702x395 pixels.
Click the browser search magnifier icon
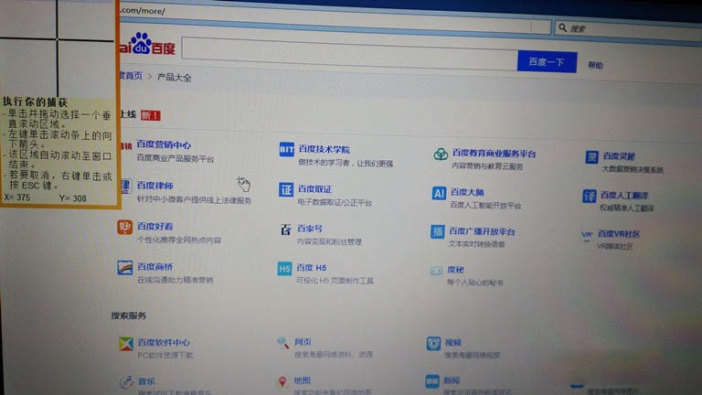point(563,27)
